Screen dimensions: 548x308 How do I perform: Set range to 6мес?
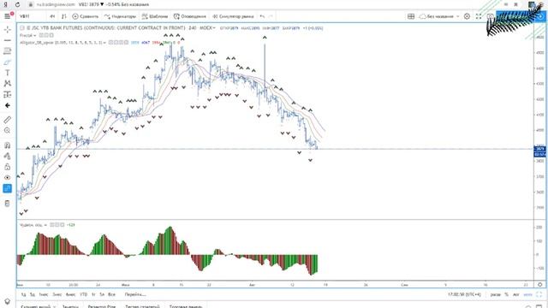tap(70, 294)
